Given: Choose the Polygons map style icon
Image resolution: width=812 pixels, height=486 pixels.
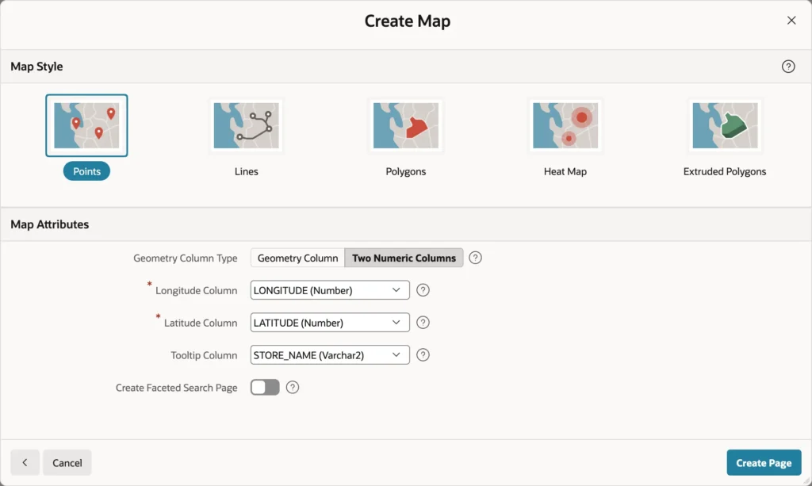Looking at the screenshot, I should [x=405, y=125].
